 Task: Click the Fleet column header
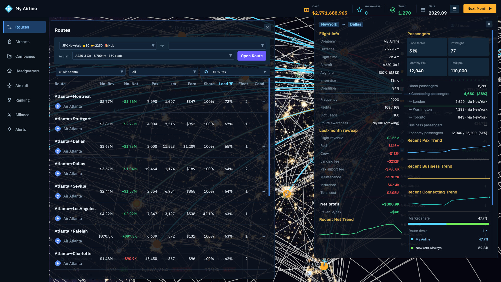[x=243, y=84]
